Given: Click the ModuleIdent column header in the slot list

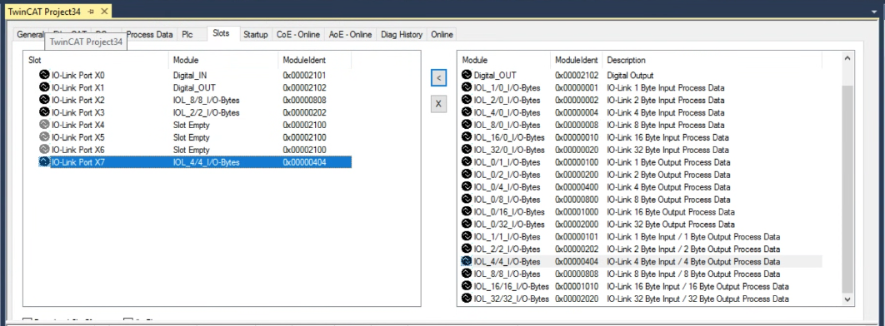Looking at the screenshot, I should click(315, 60).
